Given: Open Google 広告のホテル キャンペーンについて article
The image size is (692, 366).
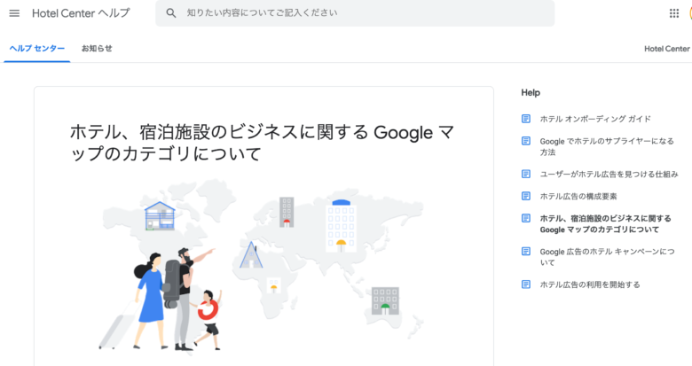Looking at the screenshot, I should click(607, 257).
